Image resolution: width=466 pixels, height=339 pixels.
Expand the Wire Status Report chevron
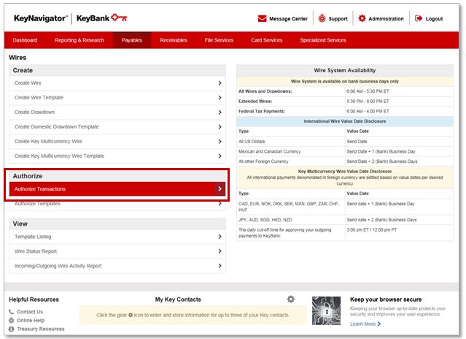(x=220, y=251)
